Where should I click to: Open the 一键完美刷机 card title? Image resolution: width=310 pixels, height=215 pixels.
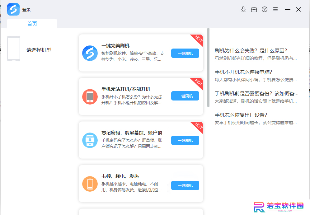pos(115,46)
